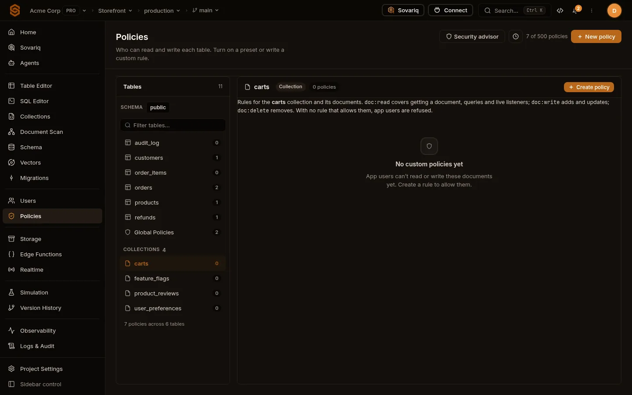
Task: Open Security advisor
Action: click(x=472, y=36)
